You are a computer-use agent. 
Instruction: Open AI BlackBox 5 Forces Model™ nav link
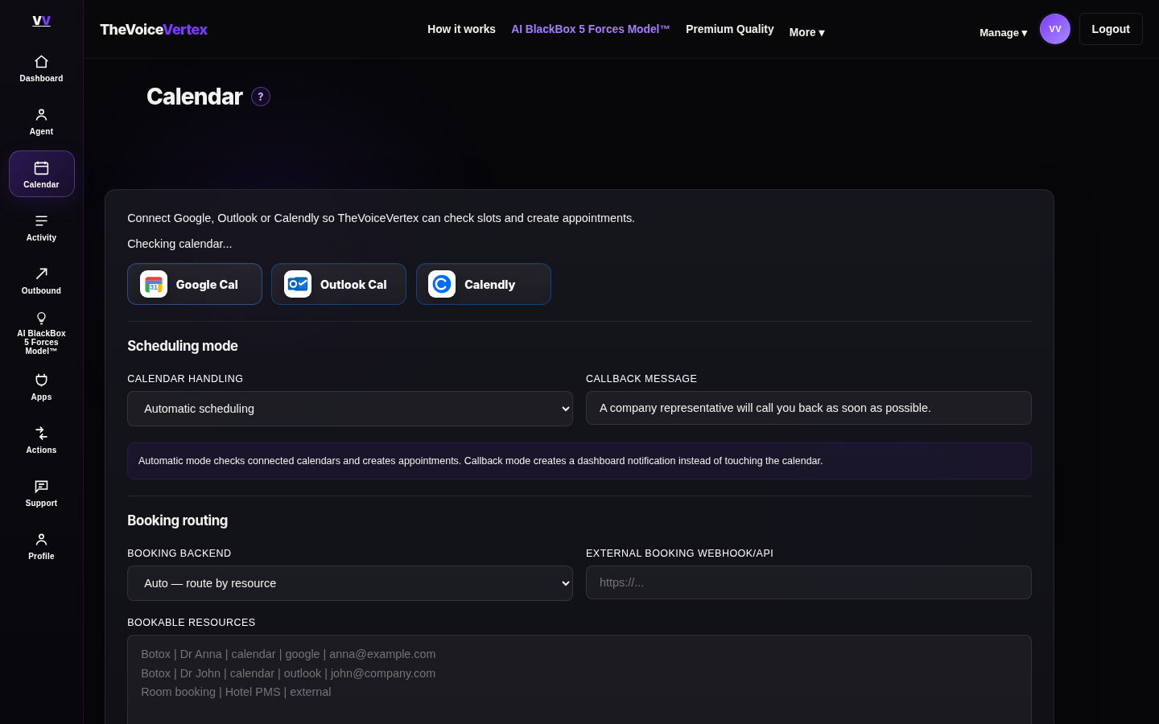tap(591, 29)
